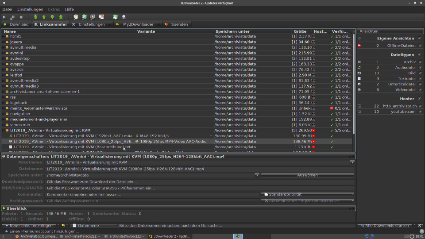Click the Kommentar input field
This screenshot has width=425, height=239.
click(152, 194)
